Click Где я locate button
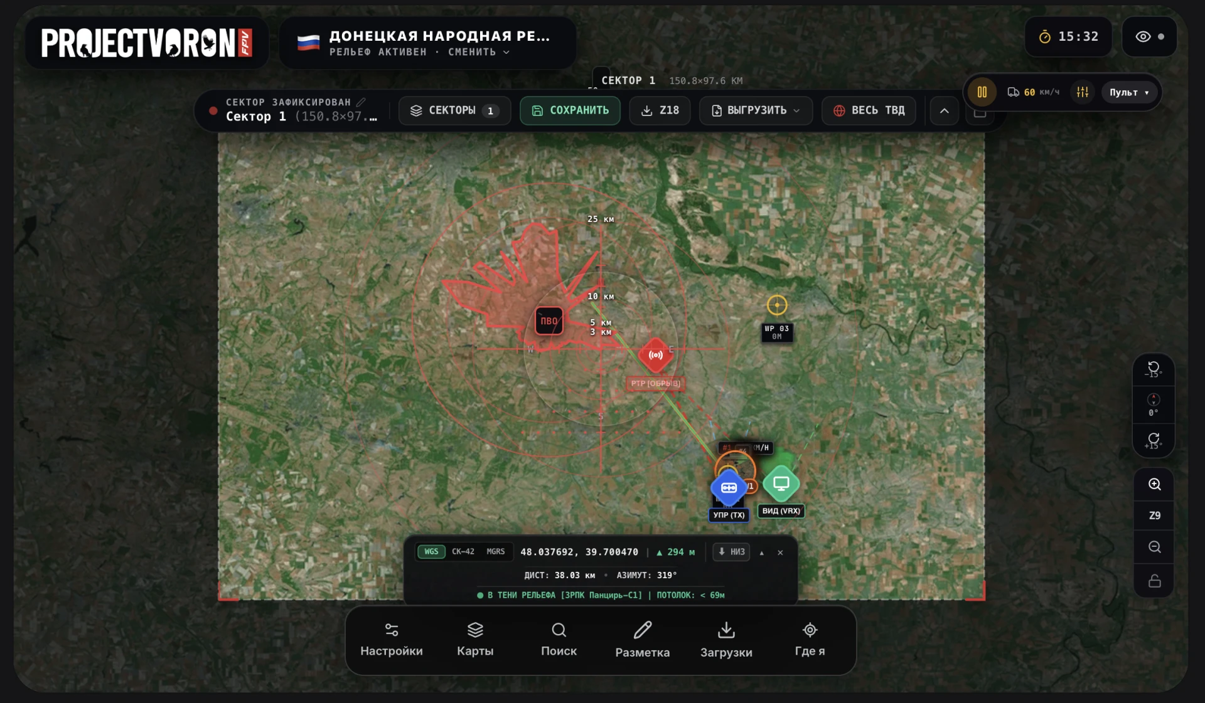This screenshot has height=703, width=1205. (x=810, y=640)
